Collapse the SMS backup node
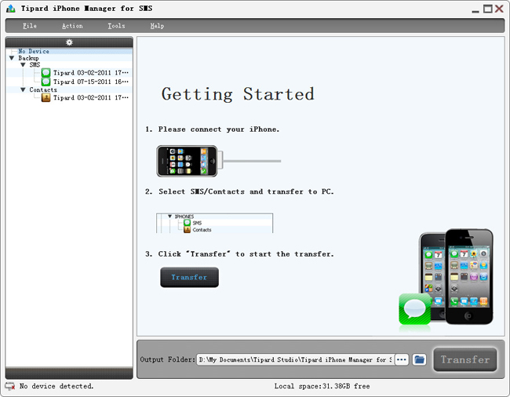Screen dimensions: 510x397 23,64
